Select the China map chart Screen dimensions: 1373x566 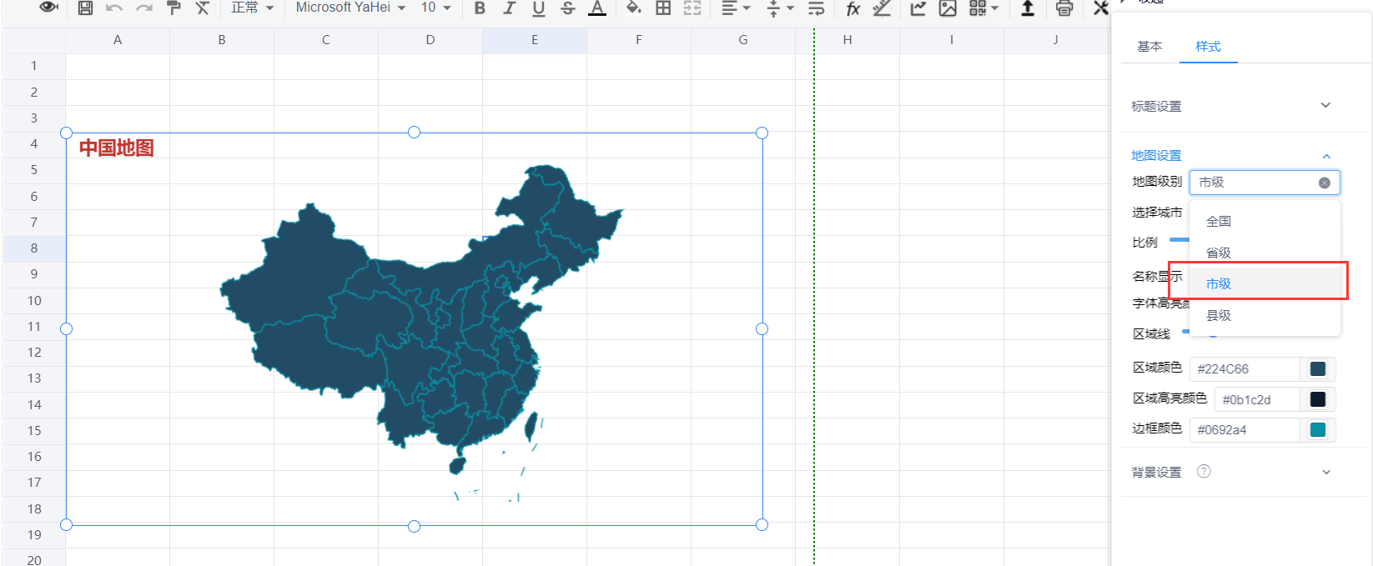(415, 328)
